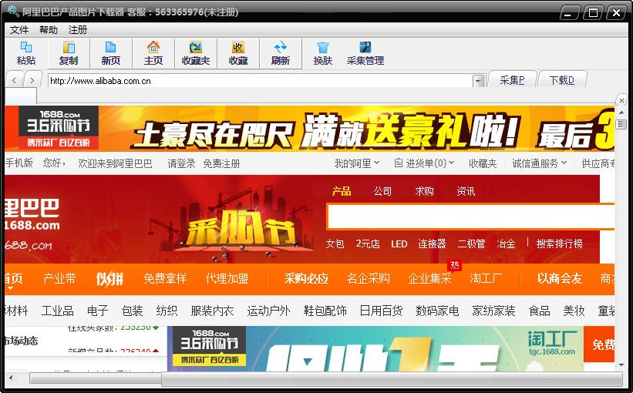Select the 公司 search tab
Screen dimensions: 633x393
click(x=382, y=191)
